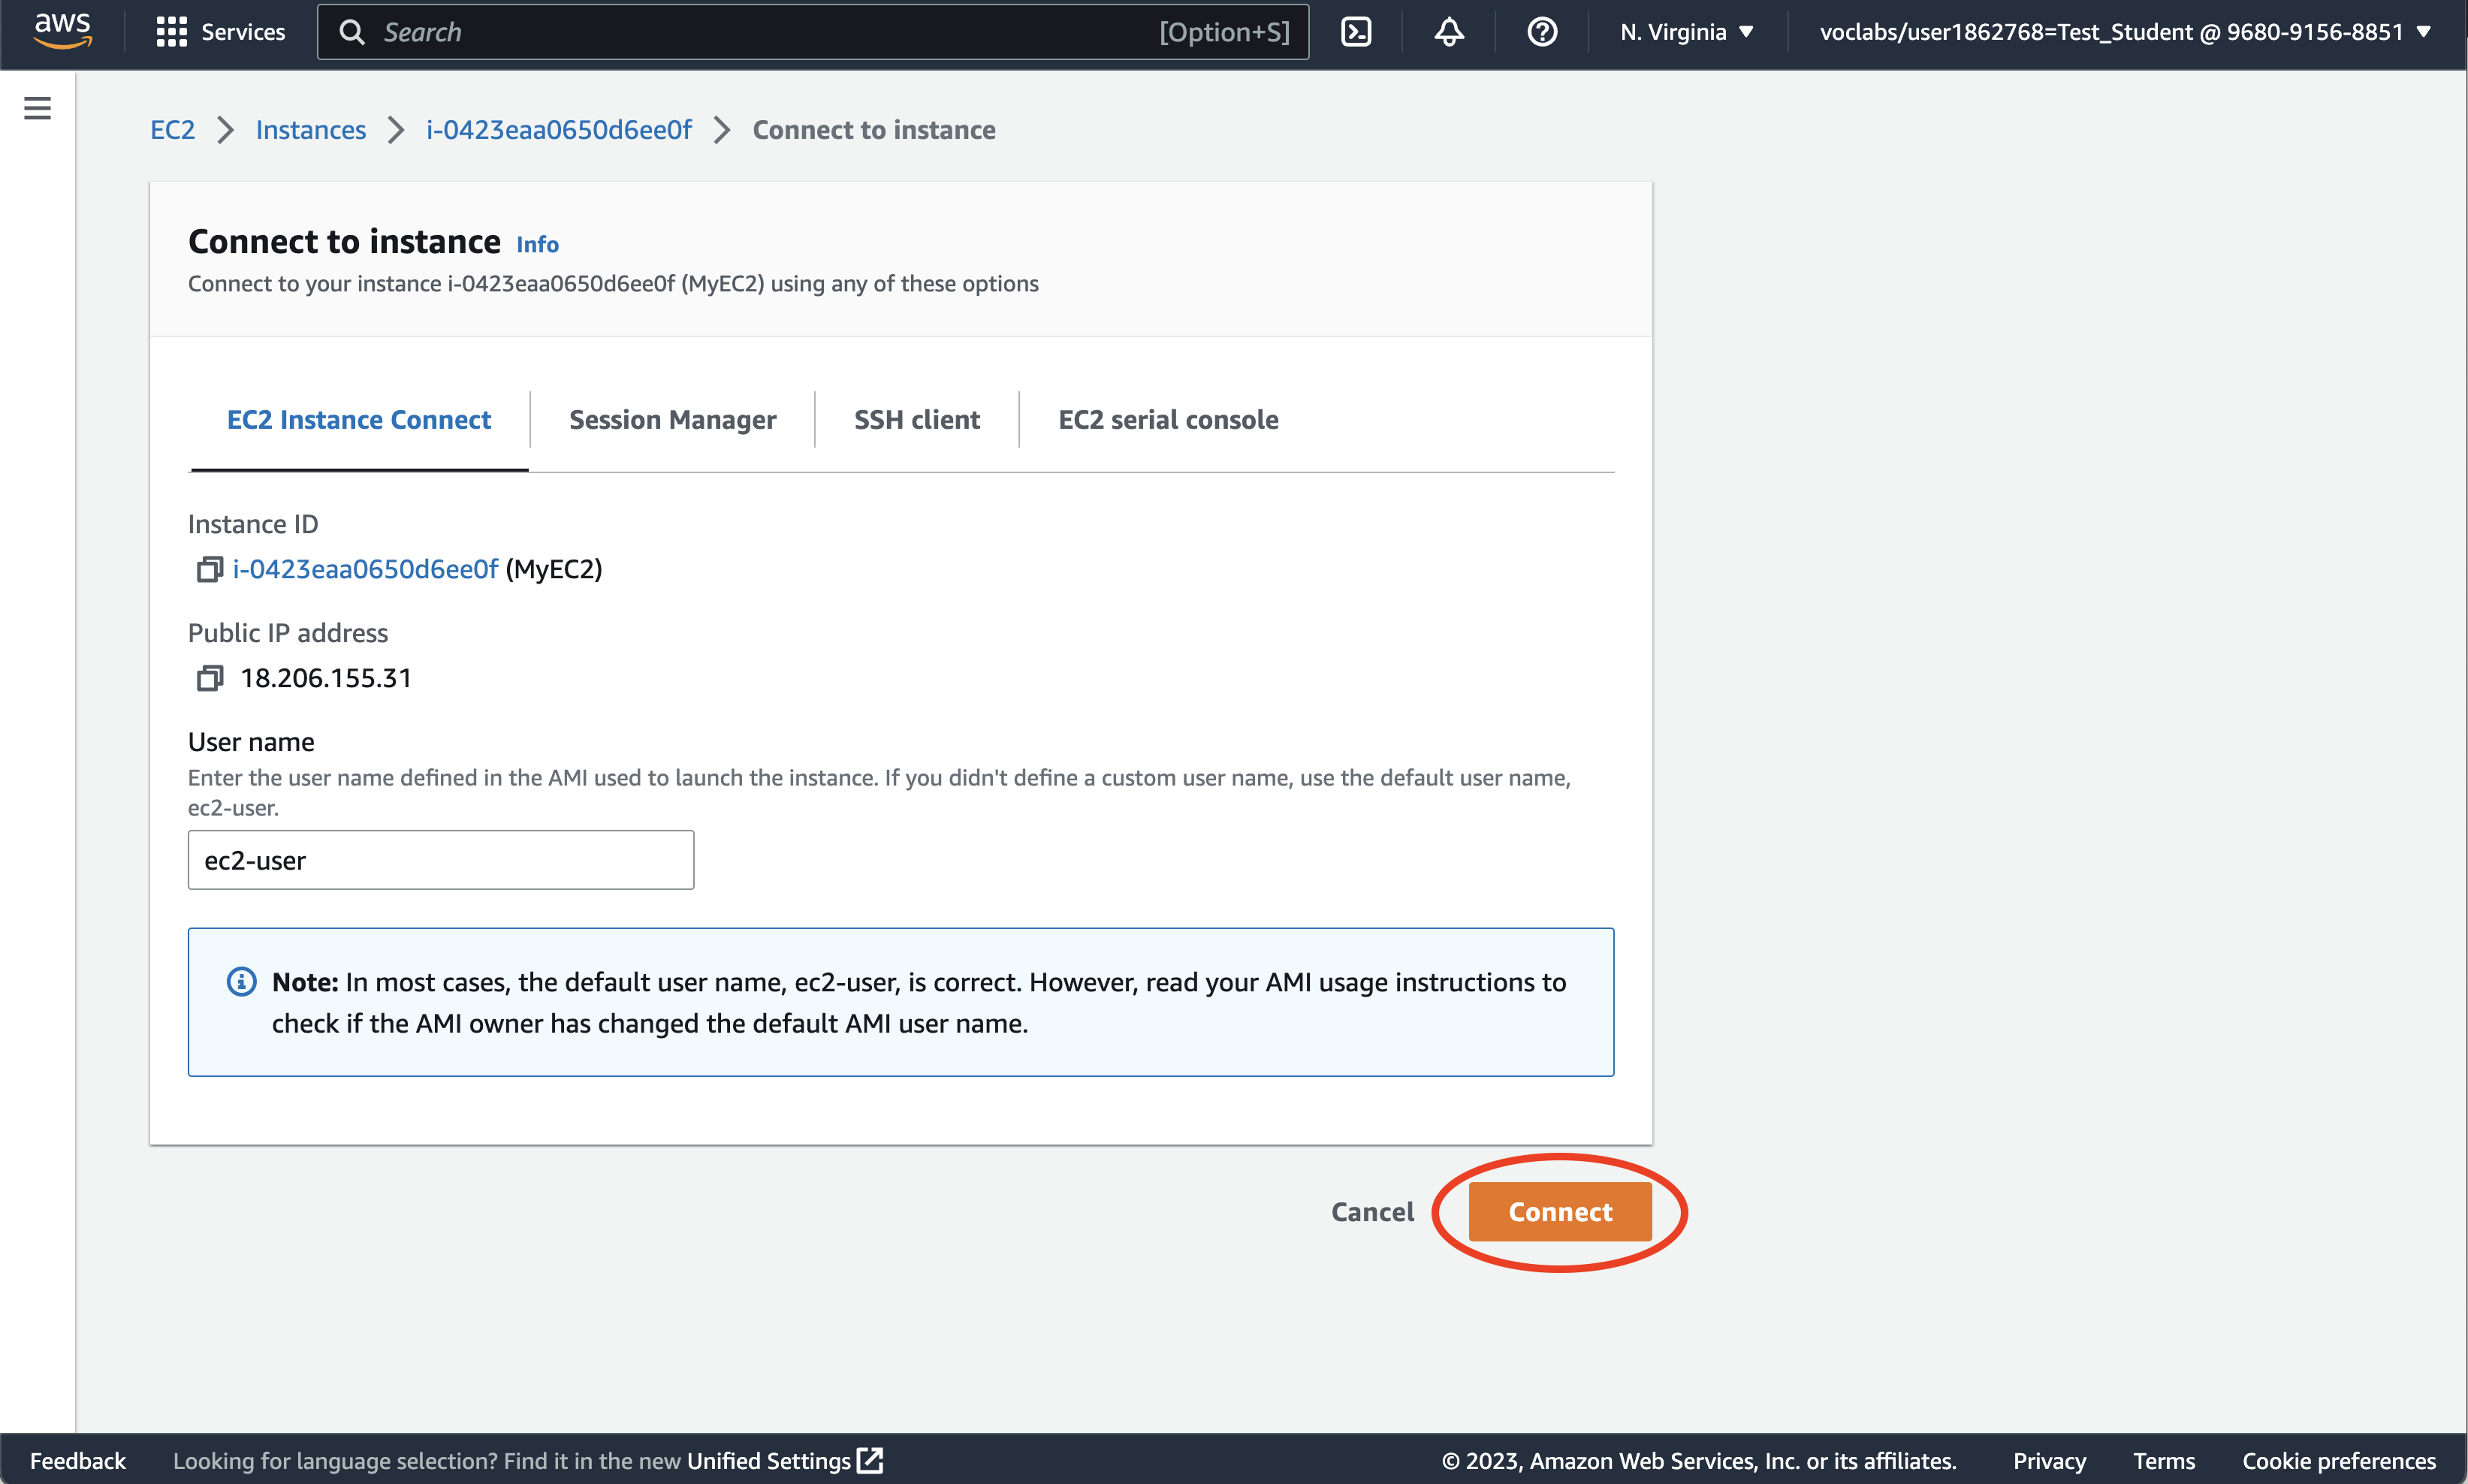Launch the CloudShell terminal icon

pyautogui.click(x=1356, y=32)
